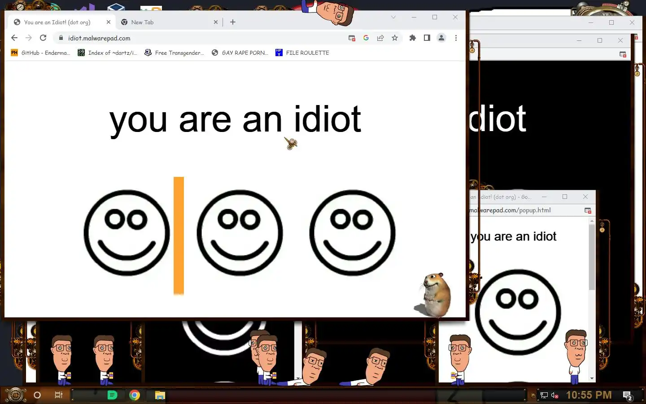Viewport: 646px width, 404px height.
Task: Maximize the main Chrome window
Action: pos(435,17)
